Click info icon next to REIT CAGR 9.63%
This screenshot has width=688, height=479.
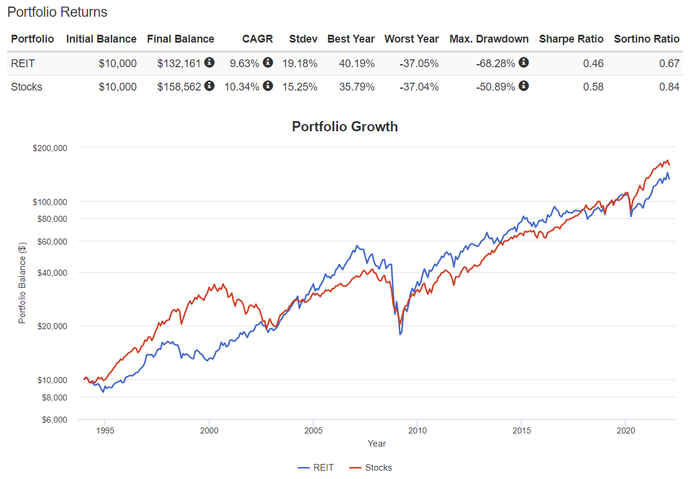tap(268, 63)
